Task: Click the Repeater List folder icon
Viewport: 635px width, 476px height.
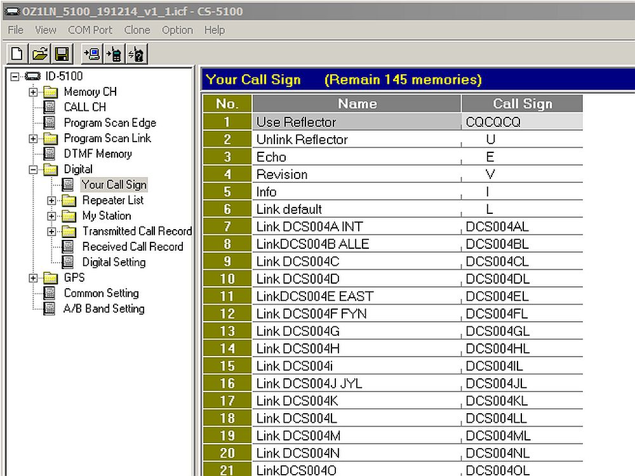Action: point(69,201)
